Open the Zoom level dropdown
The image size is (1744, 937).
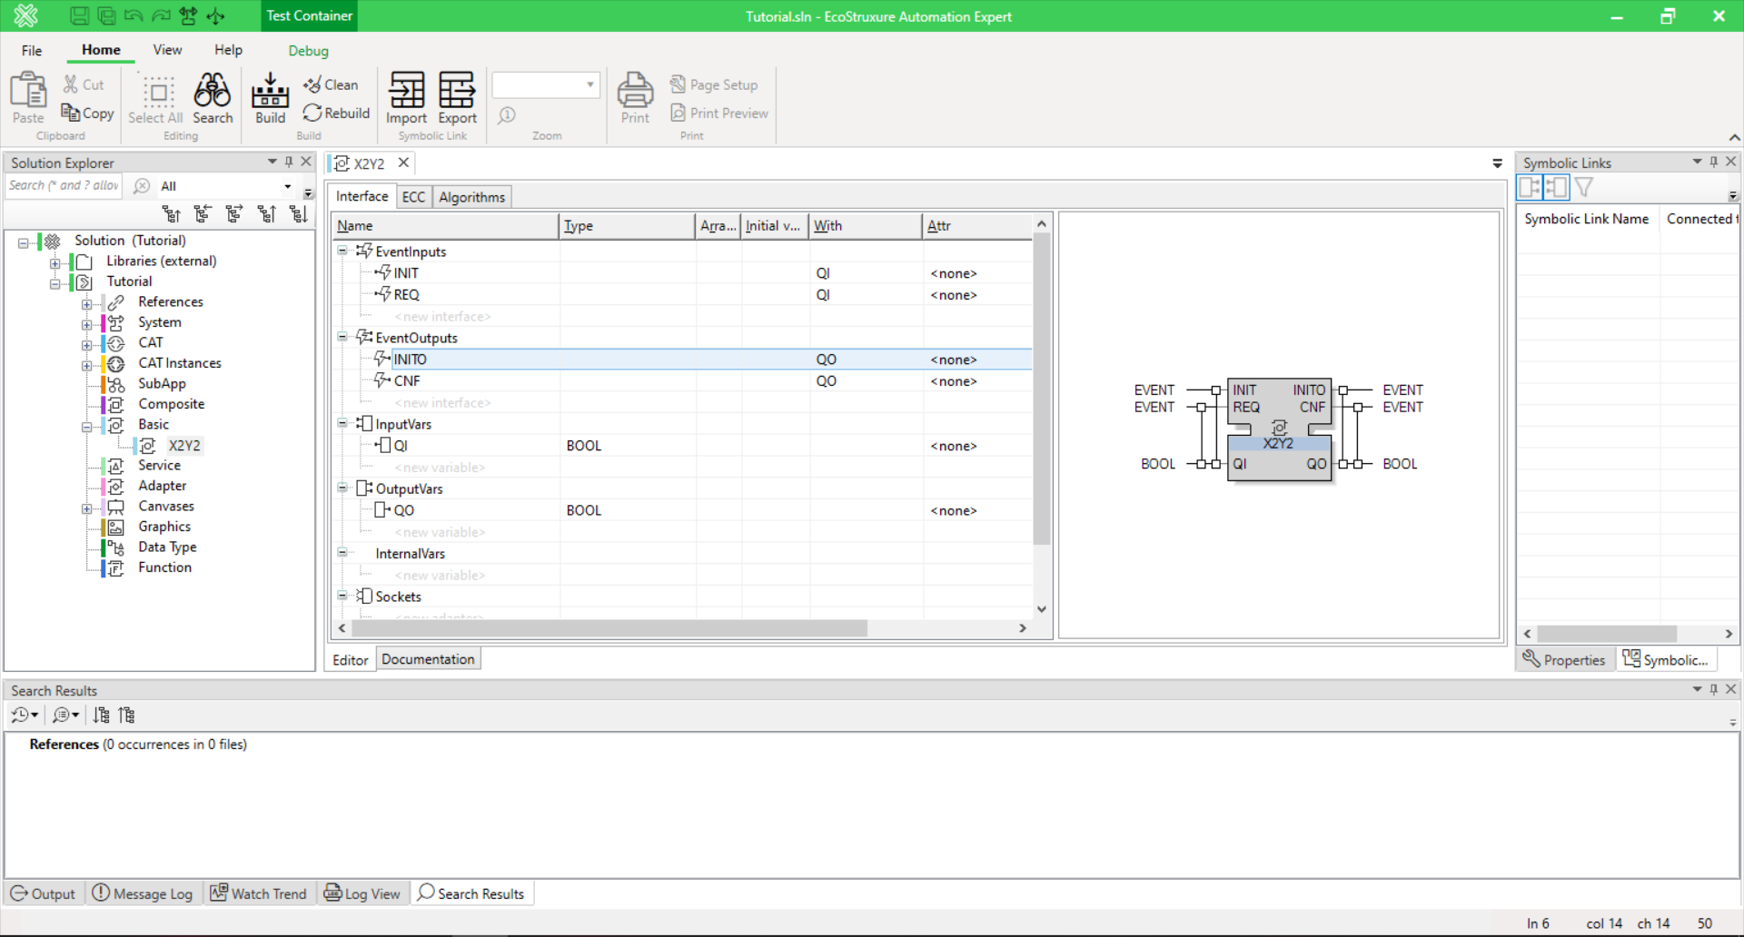(590, 84)
